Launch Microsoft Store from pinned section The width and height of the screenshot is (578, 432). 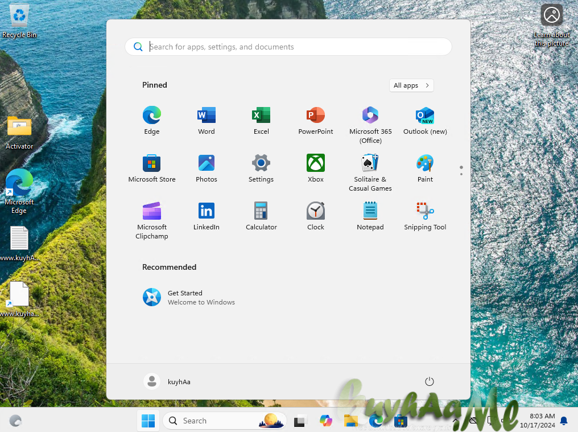click(151, 168)
